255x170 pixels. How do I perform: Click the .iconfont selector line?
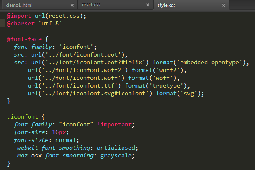pyautogui.click(x=26, y=117)
